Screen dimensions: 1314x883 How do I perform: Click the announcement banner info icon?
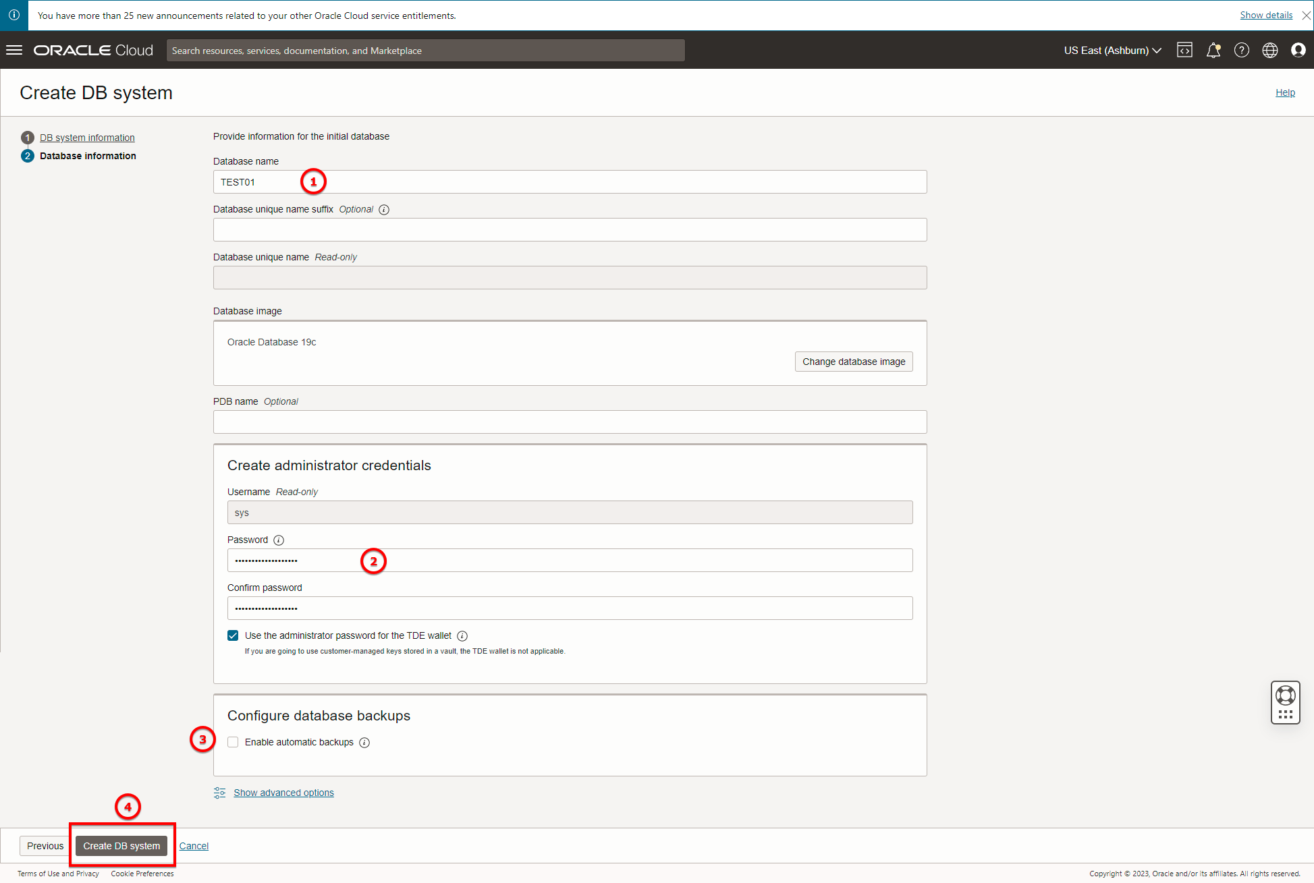(14, 15)
